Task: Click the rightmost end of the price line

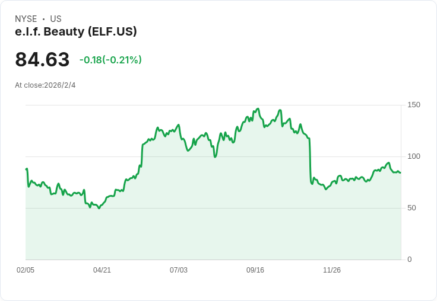Action: 400,172
